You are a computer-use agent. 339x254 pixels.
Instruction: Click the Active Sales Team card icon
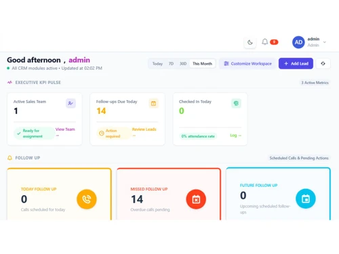(x=71, y=104)
